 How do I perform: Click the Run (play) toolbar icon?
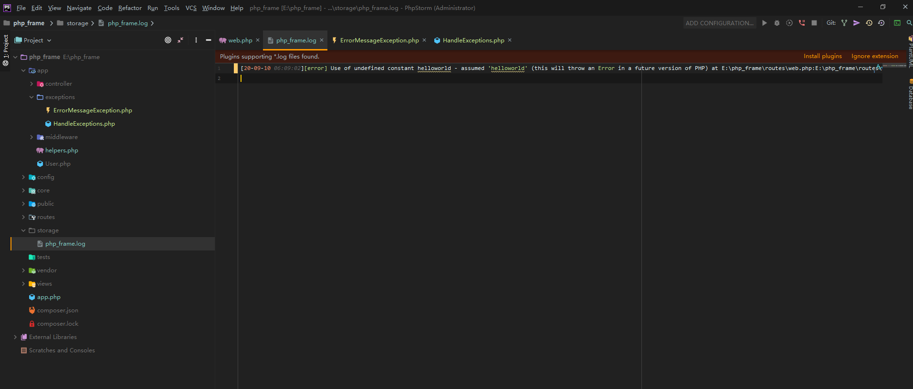pyautogui.click(x=765, y=23)
